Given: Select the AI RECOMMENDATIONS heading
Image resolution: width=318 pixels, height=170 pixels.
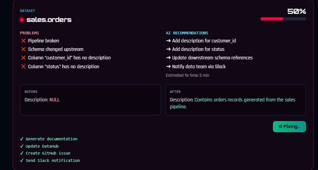Looking at the screenshot, I should click(x=187, y=33).
